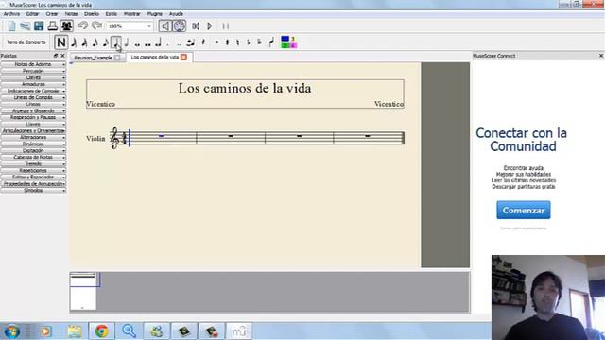Select the half note duration
This screenshot has width=605, height=340.
click(x=127, y=42)
